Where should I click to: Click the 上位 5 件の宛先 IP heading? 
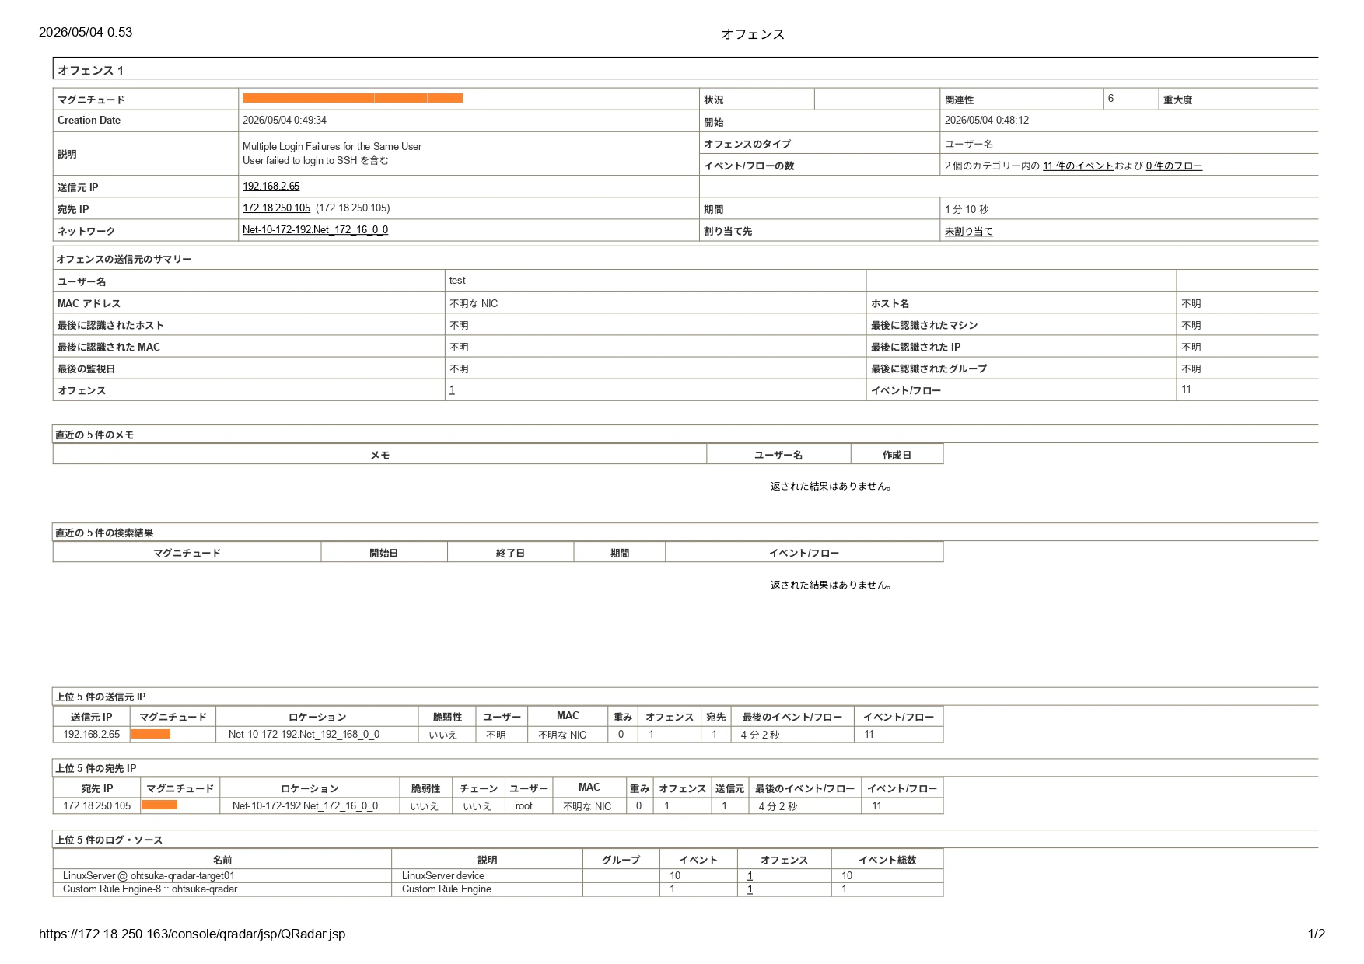coord(96,769)
